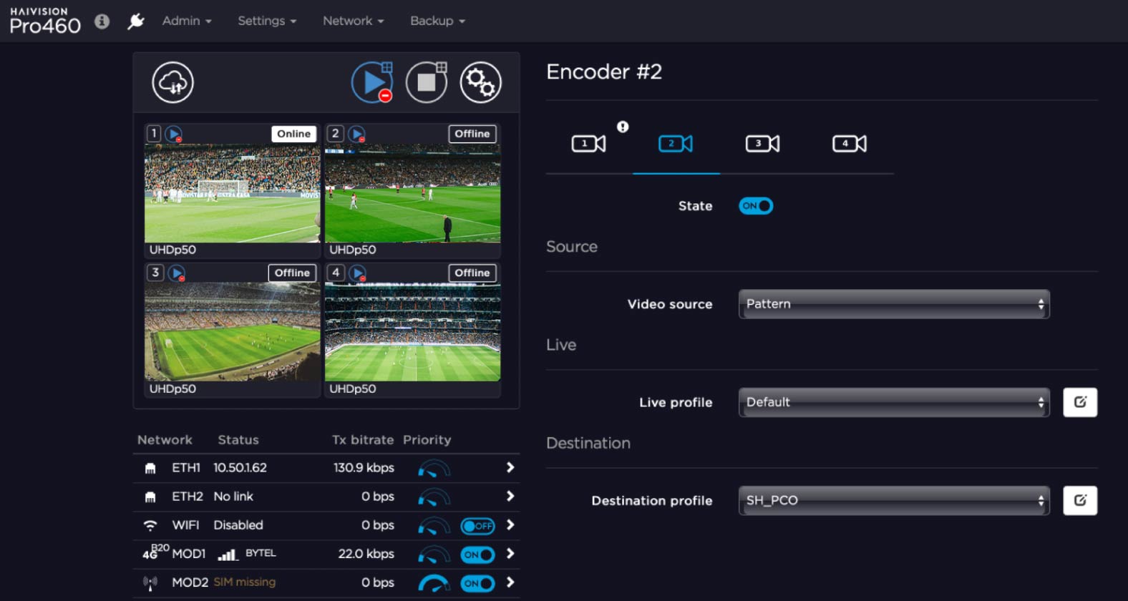
Task: Open the double-gear settings icon
Action: click(480, 82)
